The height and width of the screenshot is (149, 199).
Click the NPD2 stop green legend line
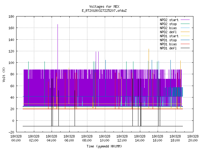pos(185,24)
